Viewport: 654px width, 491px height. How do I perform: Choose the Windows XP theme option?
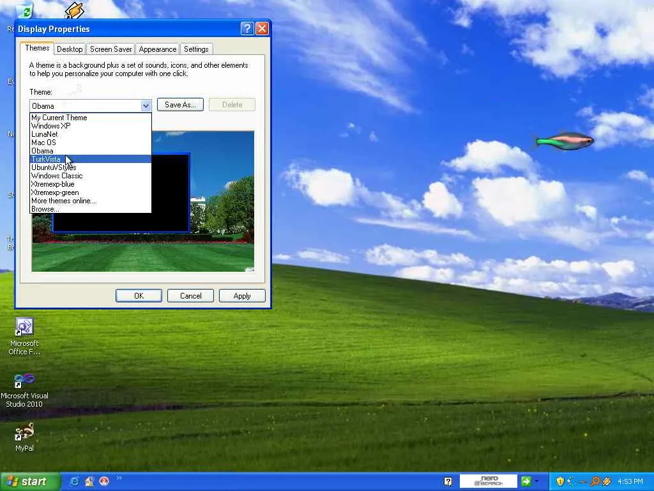pos(91,126)
